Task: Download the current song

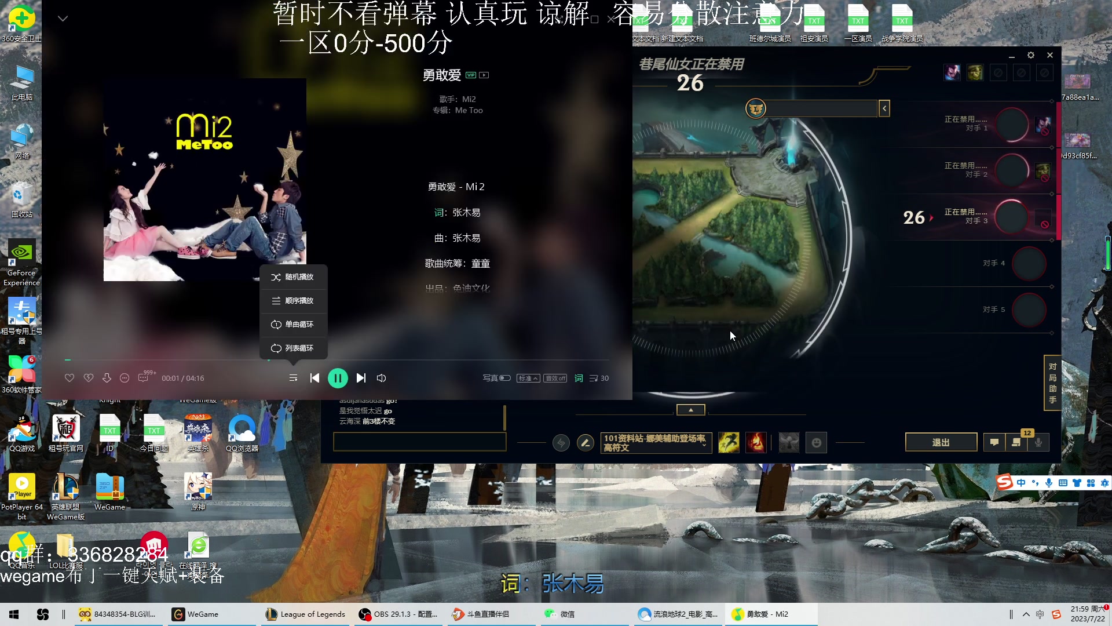Action: pos(107,378)
